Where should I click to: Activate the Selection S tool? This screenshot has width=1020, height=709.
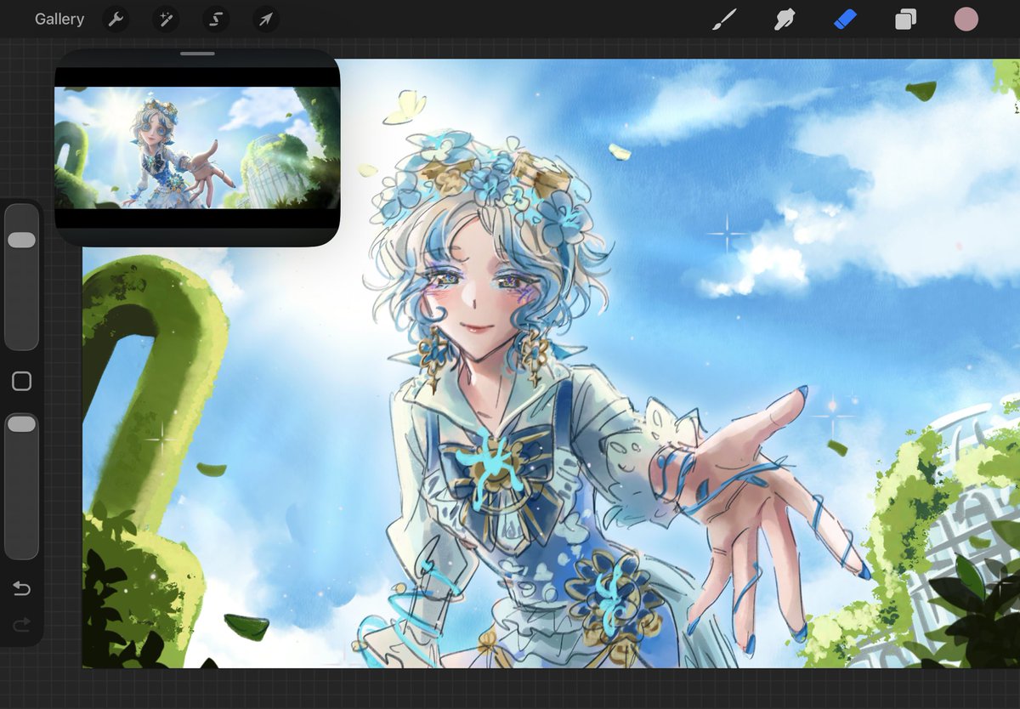point(216,19)
